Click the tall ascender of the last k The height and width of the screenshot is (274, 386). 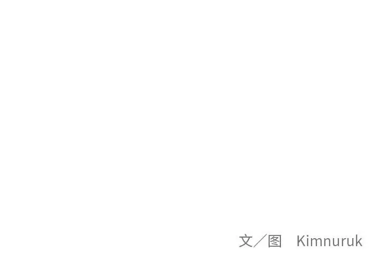pos(357,241)
